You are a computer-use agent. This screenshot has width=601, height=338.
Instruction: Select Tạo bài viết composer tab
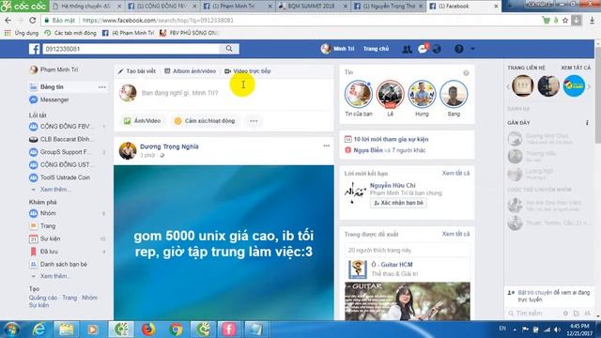pos(137,71)
